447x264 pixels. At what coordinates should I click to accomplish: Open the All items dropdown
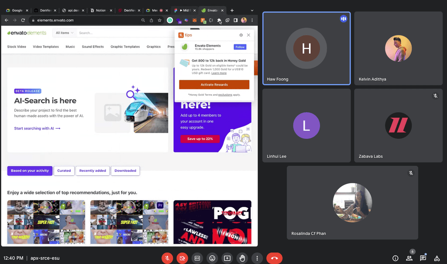[x=65, y=33]
